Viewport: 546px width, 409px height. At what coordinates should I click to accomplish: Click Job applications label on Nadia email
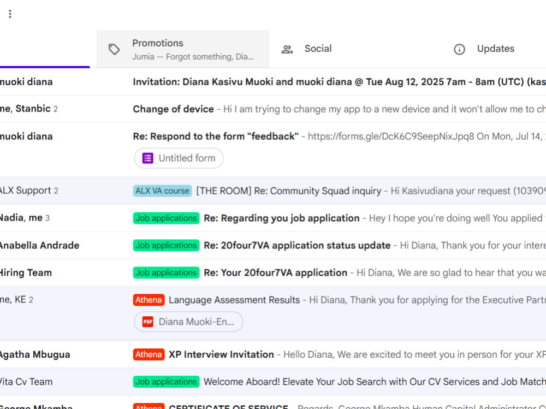click(166, 218)
